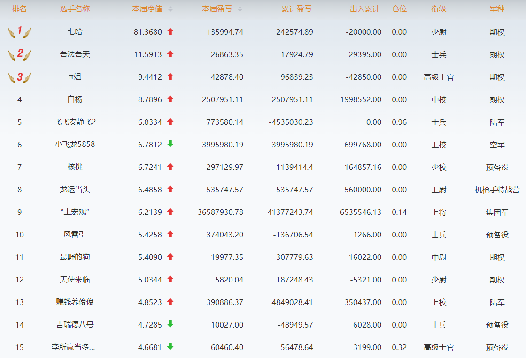Image resolution: width=526 pixels, height=358 pixels.
Task: Select player 龙运当头 name link
Action: point(75,190)
